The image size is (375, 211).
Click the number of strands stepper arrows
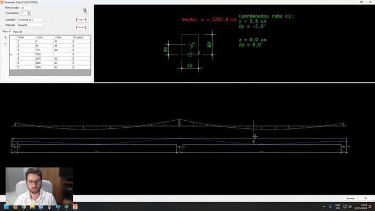pyautogui.click(x=29, y=13)
